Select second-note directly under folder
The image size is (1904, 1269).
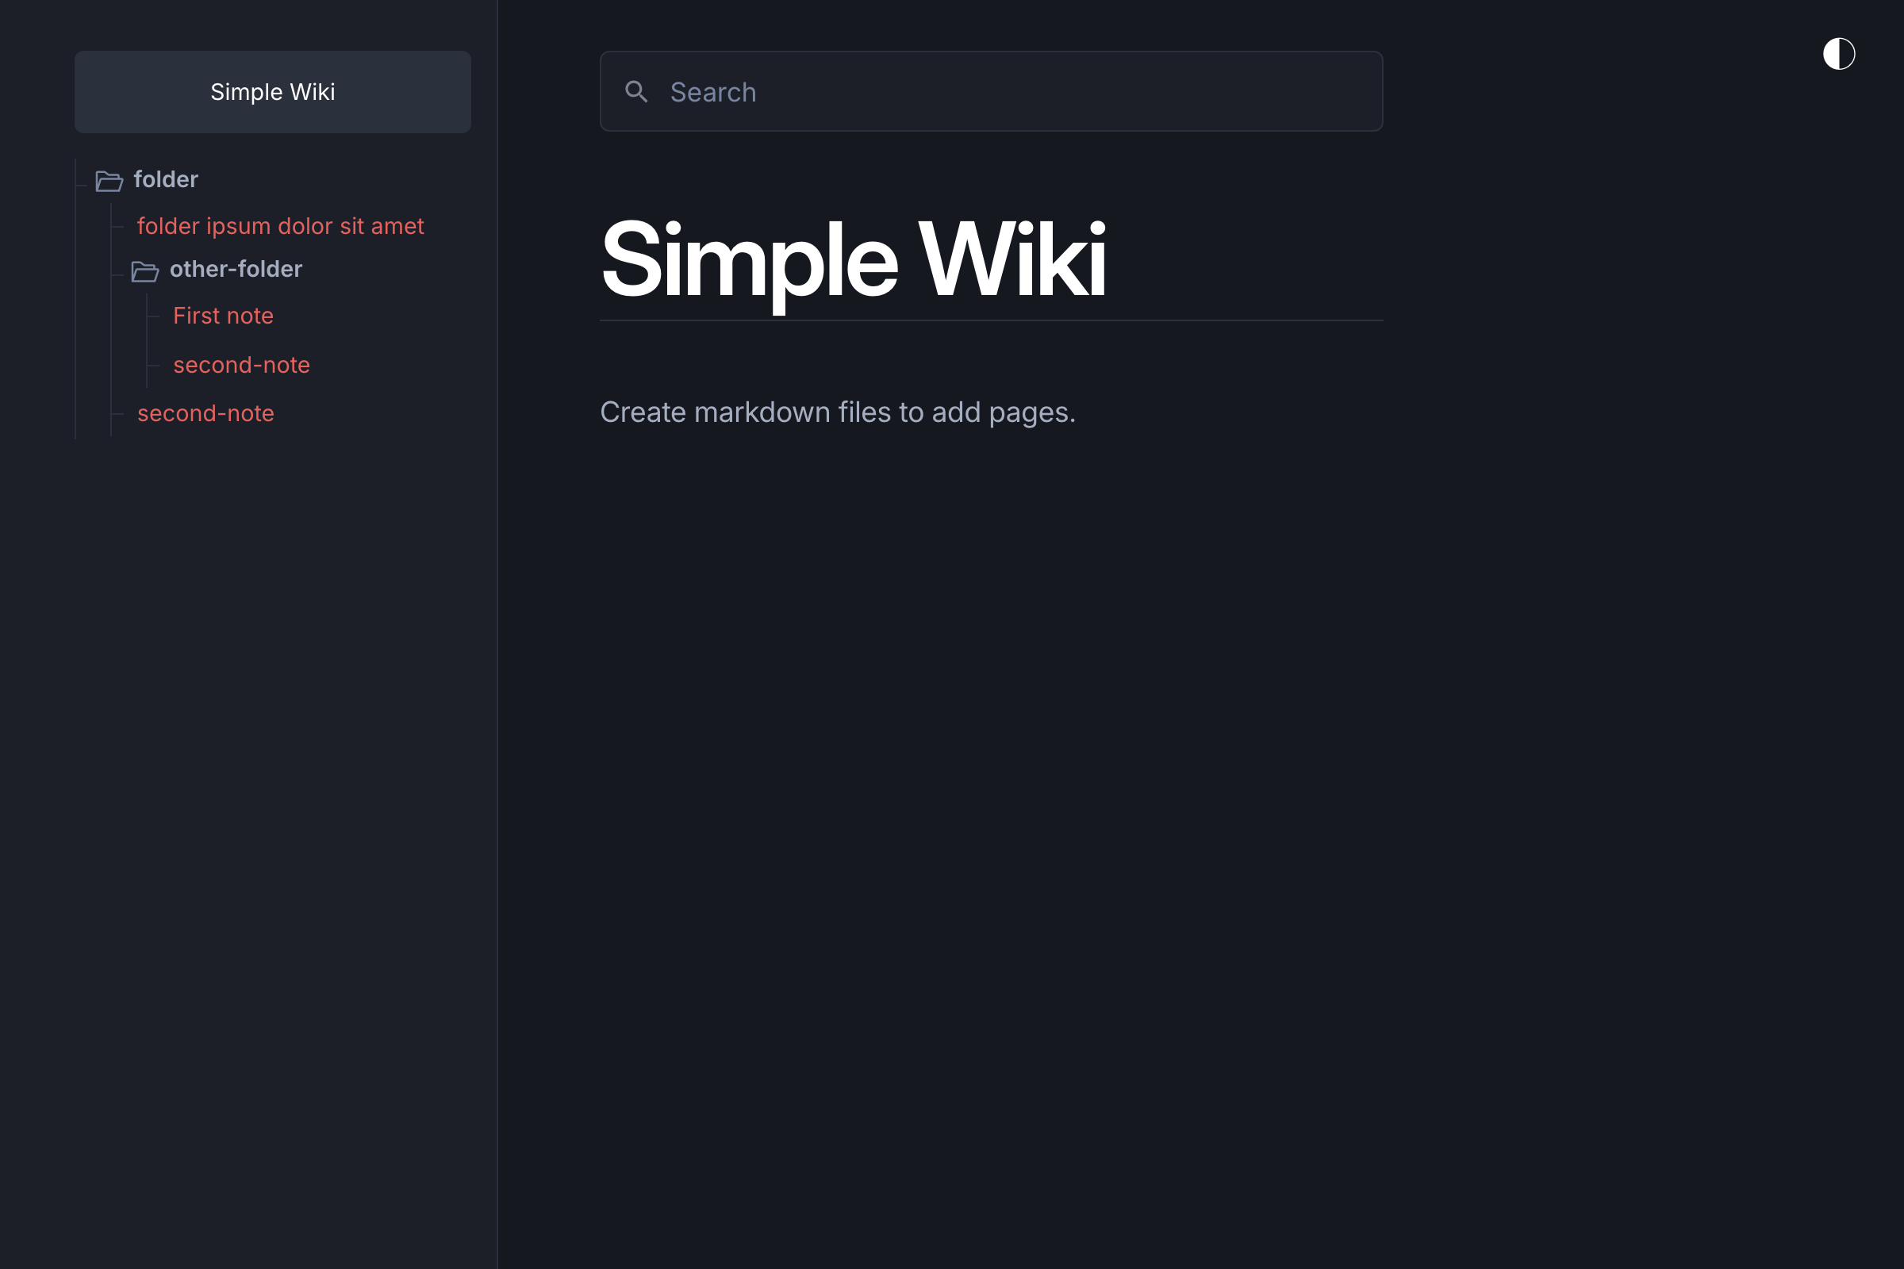(x=205, y=413)
